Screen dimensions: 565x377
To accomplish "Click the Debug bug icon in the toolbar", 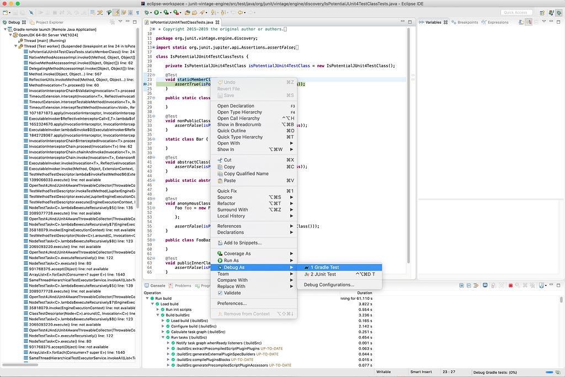I will [147, 12].
